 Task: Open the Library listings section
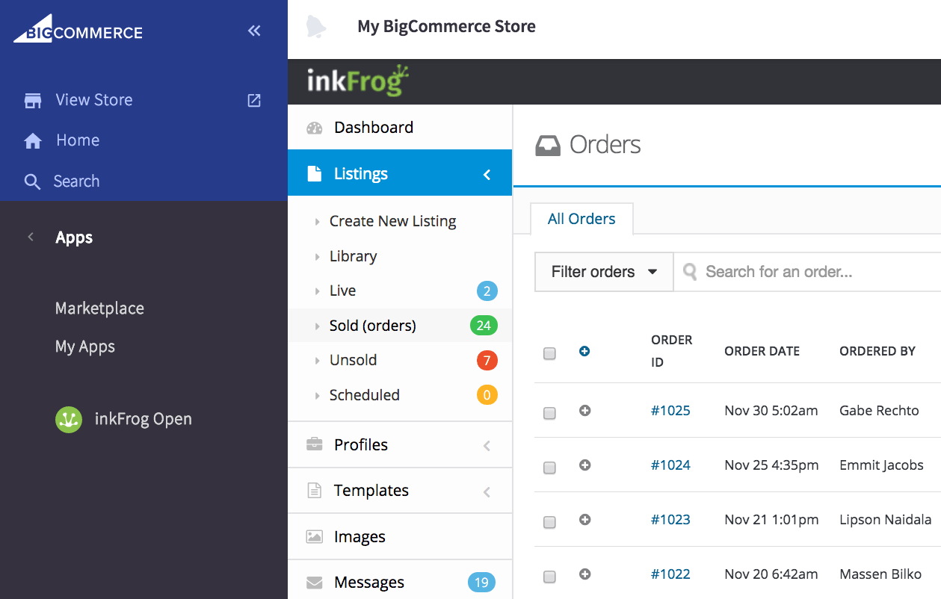coord(353,256)
